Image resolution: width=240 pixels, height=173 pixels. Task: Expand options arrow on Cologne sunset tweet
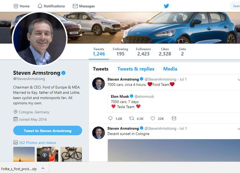click(x=239, y=129)
